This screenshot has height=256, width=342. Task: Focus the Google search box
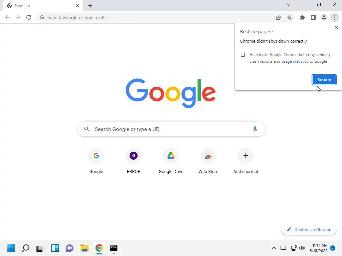click(x=171, y=129)
